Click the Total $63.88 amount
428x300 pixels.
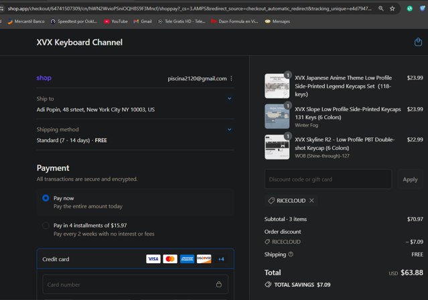[x=412, y=273]
